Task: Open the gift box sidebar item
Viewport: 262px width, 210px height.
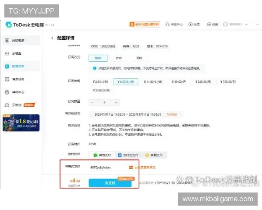Action: click(x=21, y=92)
